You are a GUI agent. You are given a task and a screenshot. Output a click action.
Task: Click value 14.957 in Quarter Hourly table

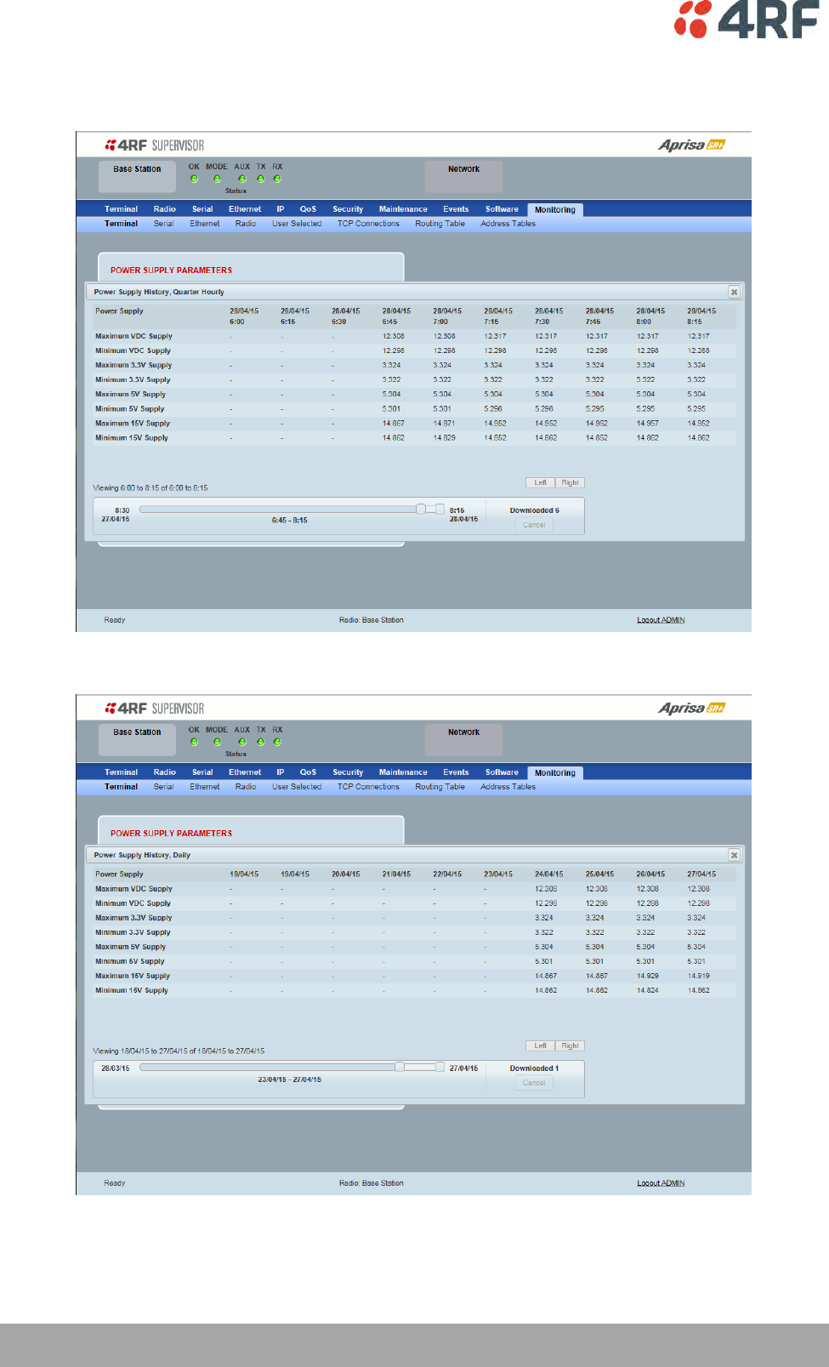tap(647, 424)
